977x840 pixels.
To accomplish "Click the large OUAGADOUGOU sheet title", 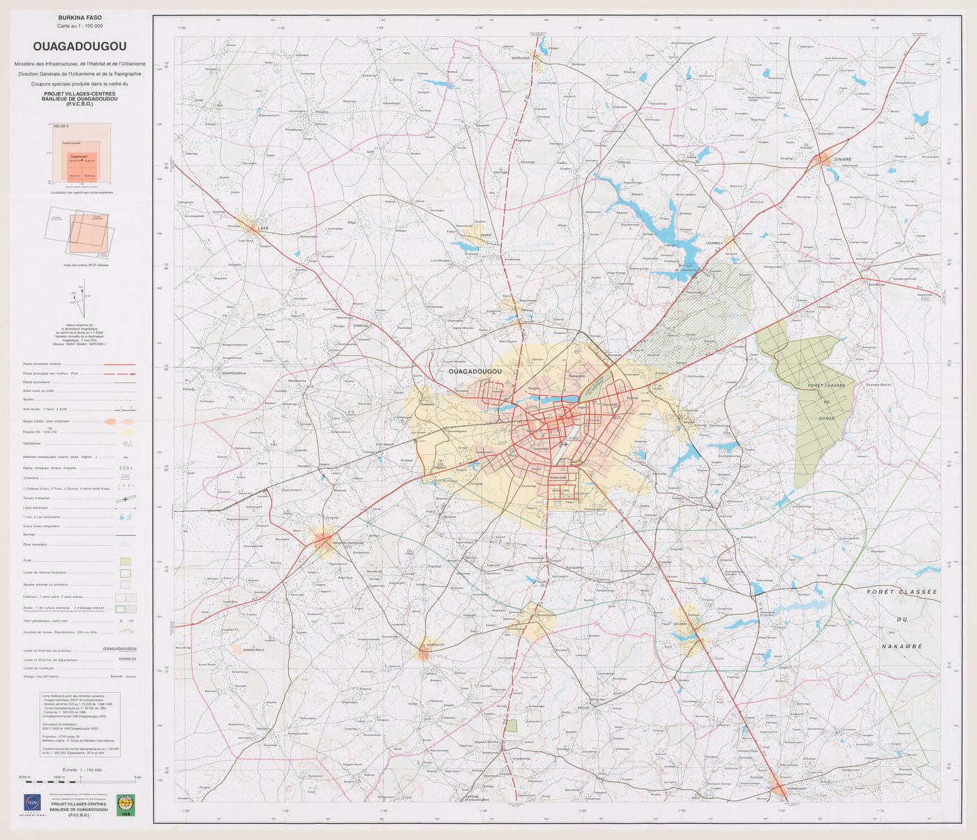I will tap(80, 47).
